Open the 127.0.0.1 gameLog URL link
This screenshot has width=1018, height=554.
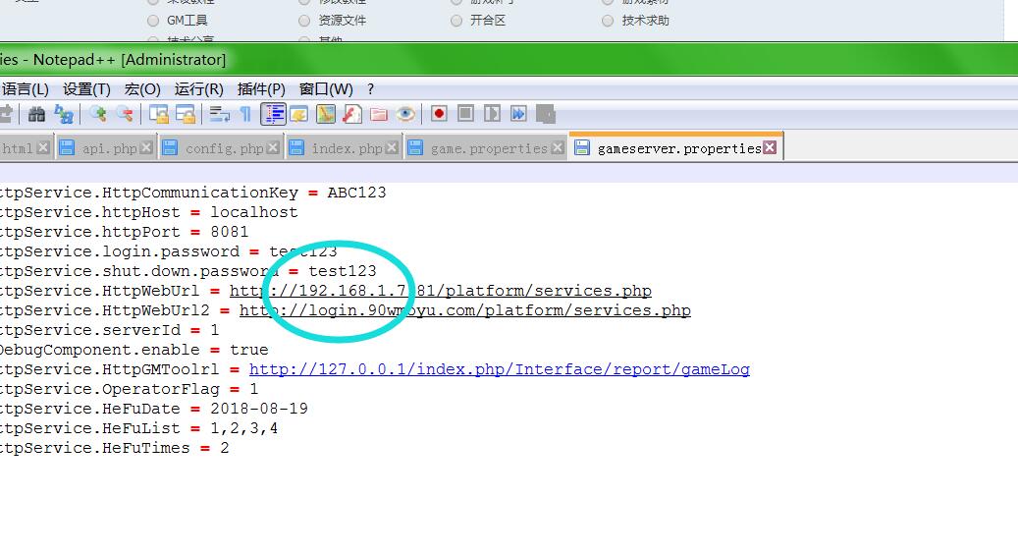(499, 370)
